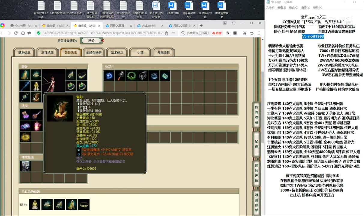Open Notepad 格式(O) menu
The height and width of the screenshot is (216, 364).
point(294,7)
